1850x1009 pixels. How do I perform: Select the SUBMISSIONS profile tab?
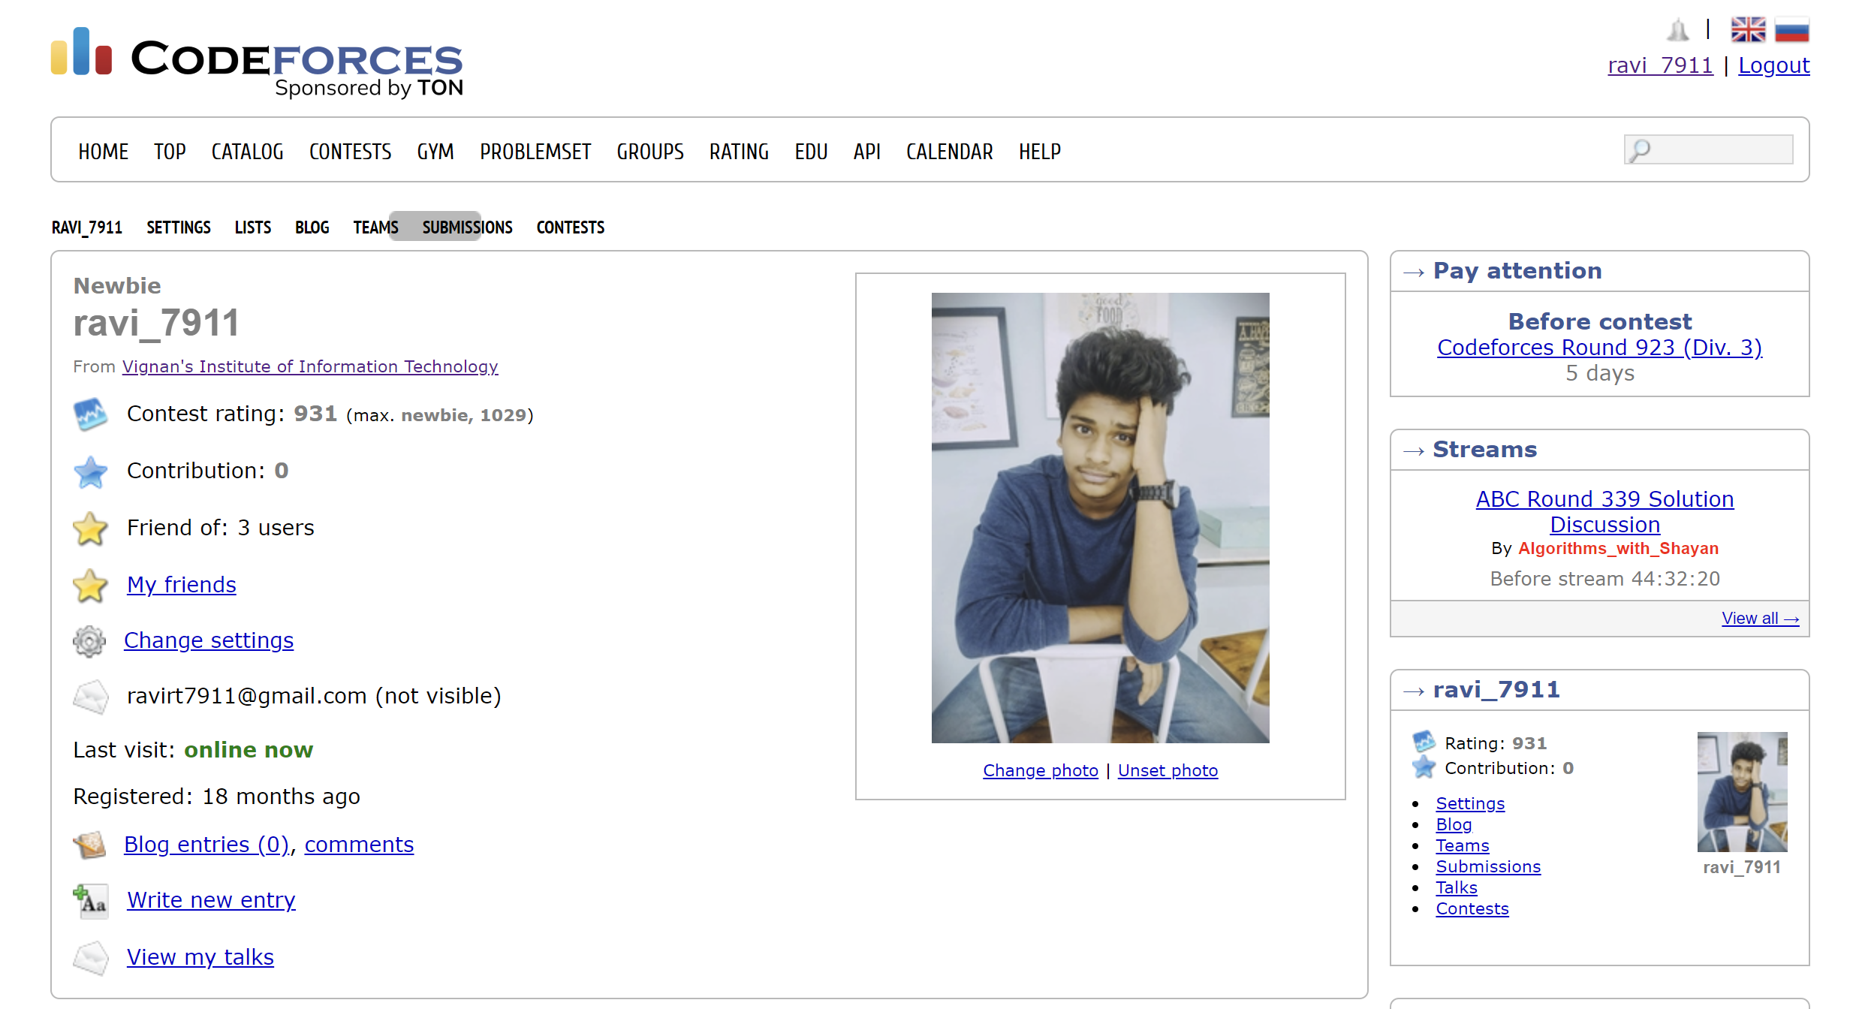[x=467, y=227]
